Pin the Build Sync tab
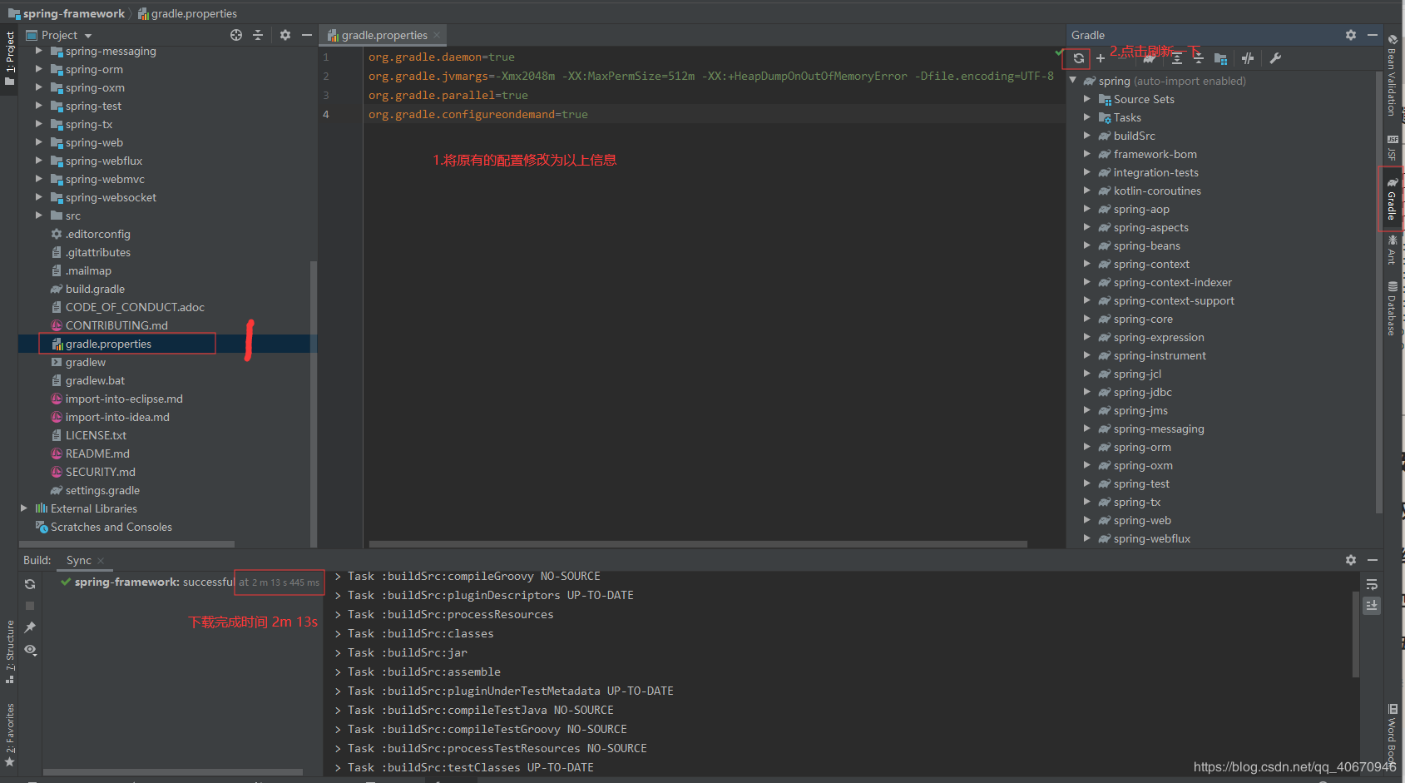This screenshot has width=1405, height=783. click(x=30, y=627)
